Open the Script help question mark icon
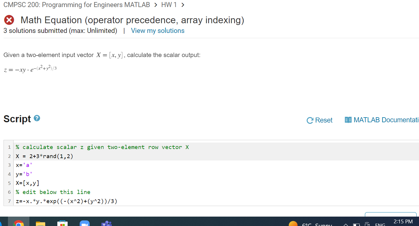This screenshot has height=226, width=419. tap(36, 118)
